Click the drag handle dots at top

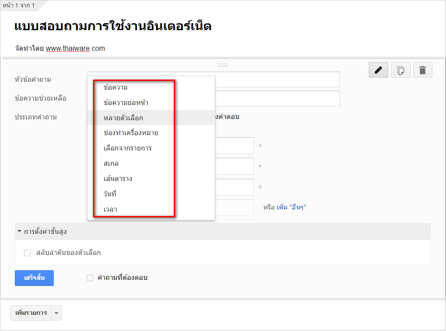point(223,65)
